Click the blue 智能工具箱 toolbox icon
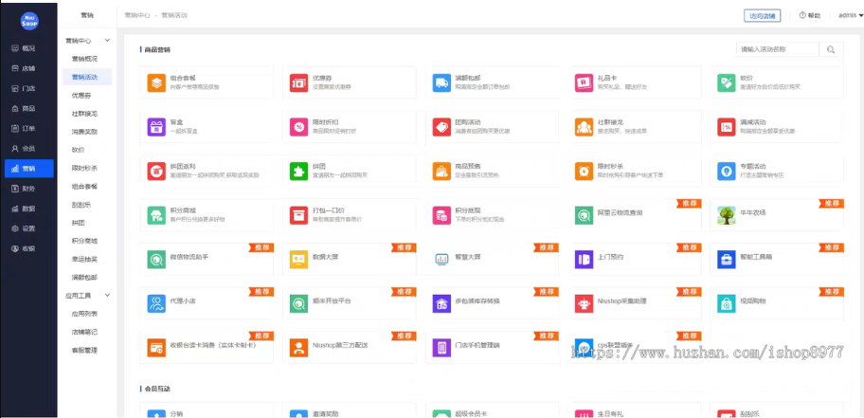The image size is (864, 418). (727, 259)
